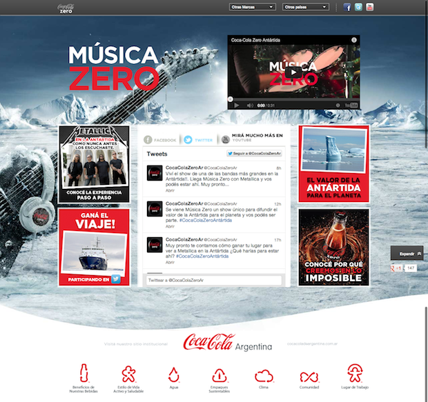Click avatar of the 17h tweet
This screenshot has width=428, height=402.
(x=155, y=245)
